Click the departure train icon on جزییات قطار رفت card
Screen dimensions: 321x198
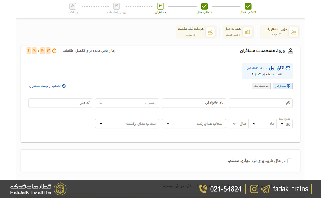(293, 32)
